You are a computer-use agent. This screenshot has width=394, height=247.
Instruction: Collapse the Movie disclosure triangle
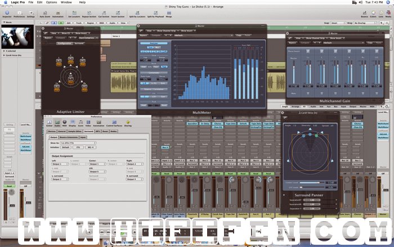click(x=4, y=23)
